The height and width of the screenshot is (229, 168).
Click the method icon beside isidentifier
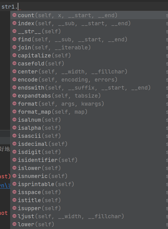point(14,160)
